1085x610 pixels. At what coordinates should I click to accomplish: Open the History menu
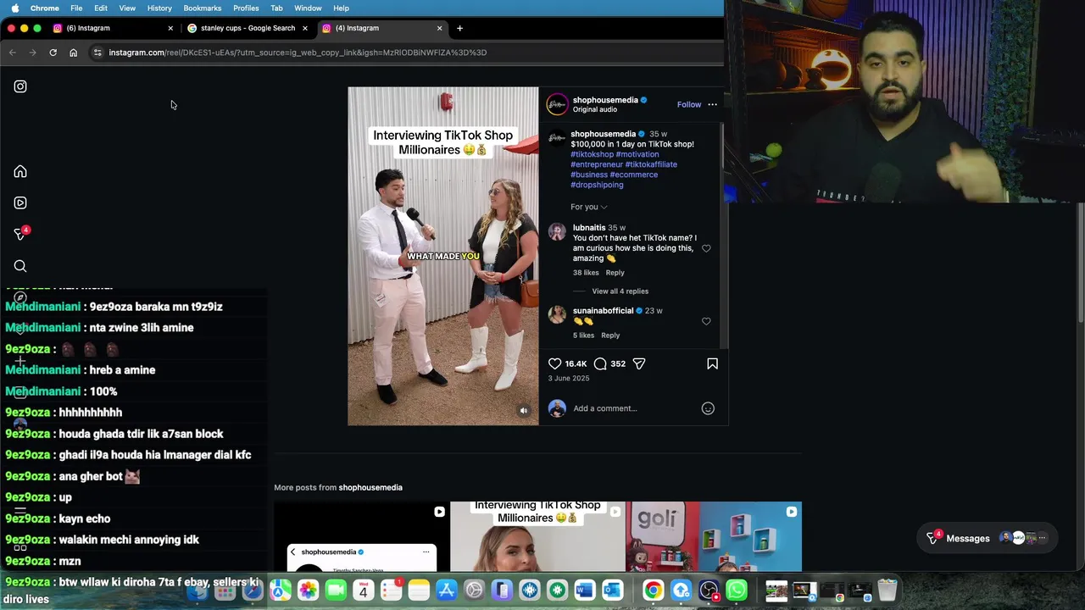pos(159,8)
